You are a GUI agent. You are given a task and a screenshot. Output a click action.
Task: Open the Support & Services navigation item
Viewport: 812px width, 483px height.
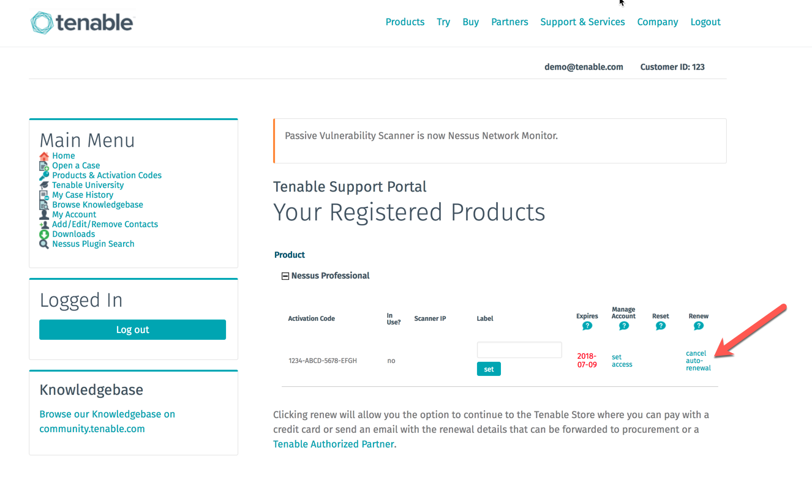582,22
